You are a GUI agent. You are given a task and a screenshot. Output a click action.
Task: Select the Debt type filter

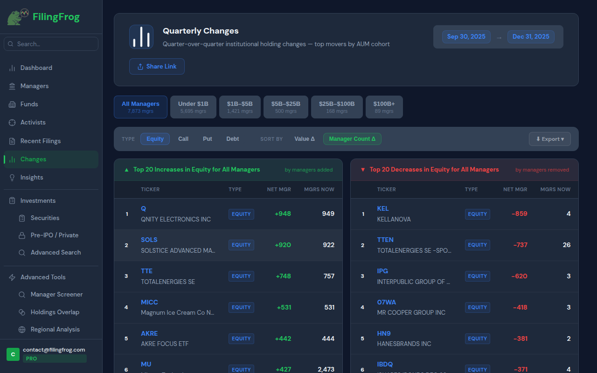[x=232, y=138]
